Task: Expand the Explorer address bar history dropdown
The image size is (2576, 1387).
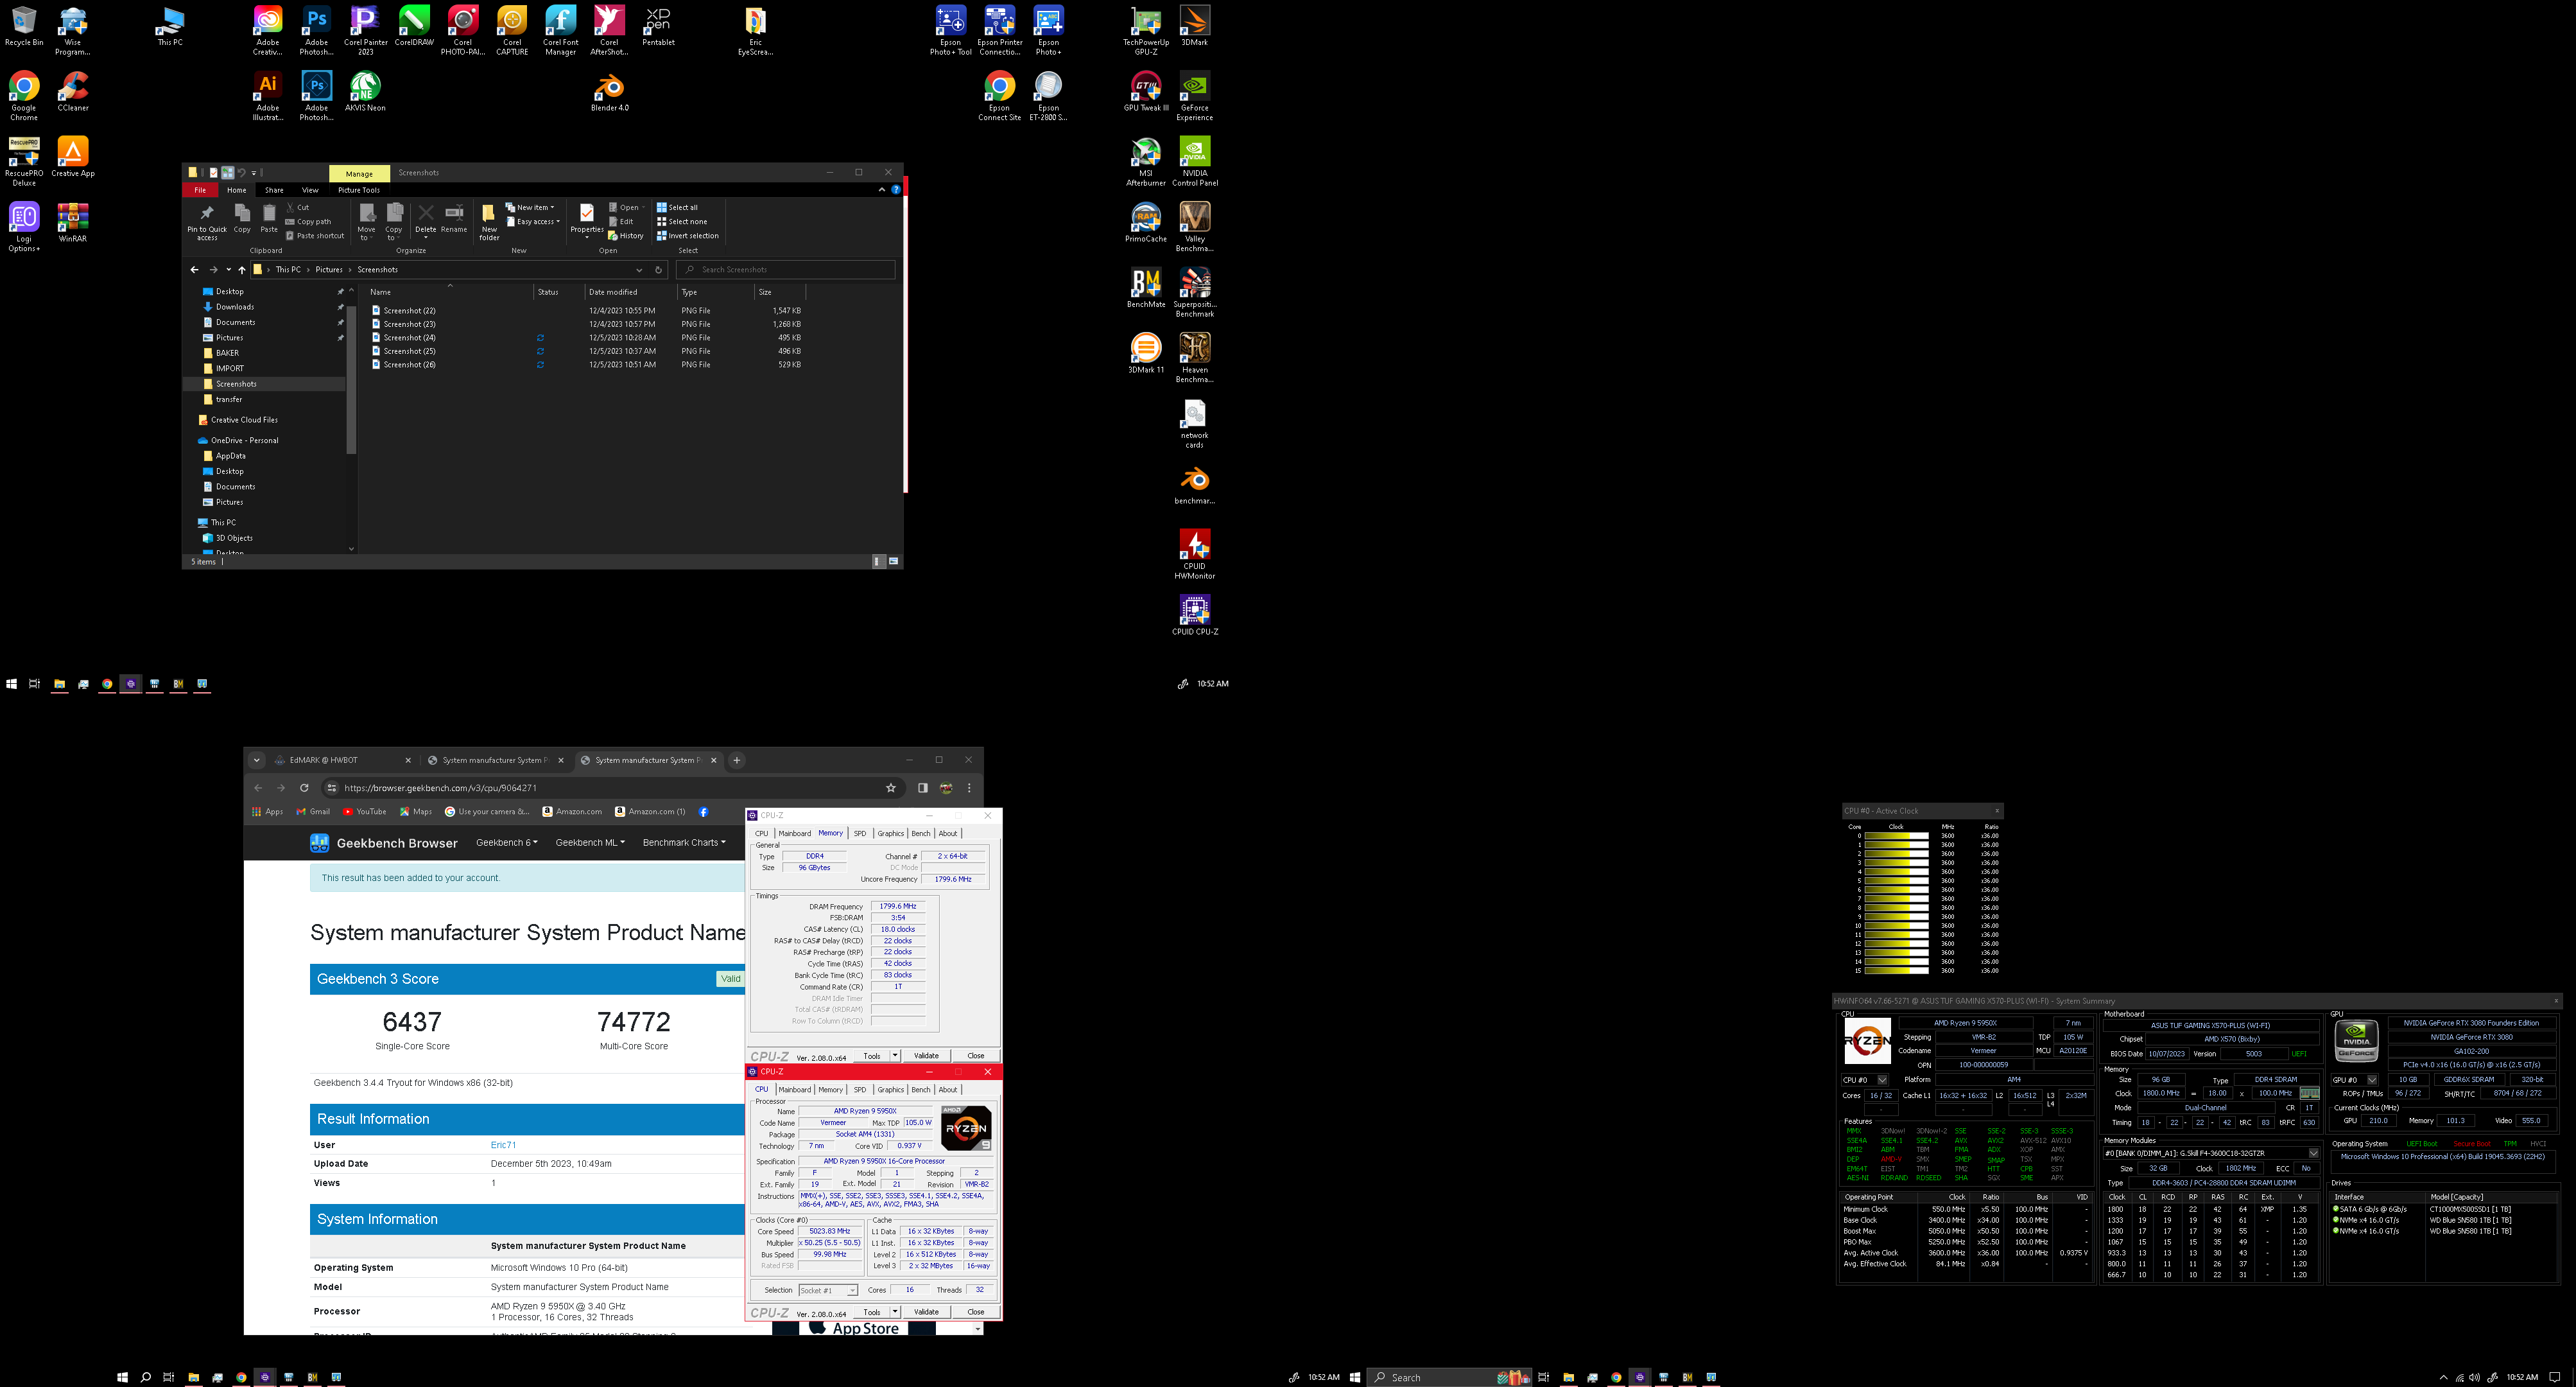Action: [x=639, y=270]
